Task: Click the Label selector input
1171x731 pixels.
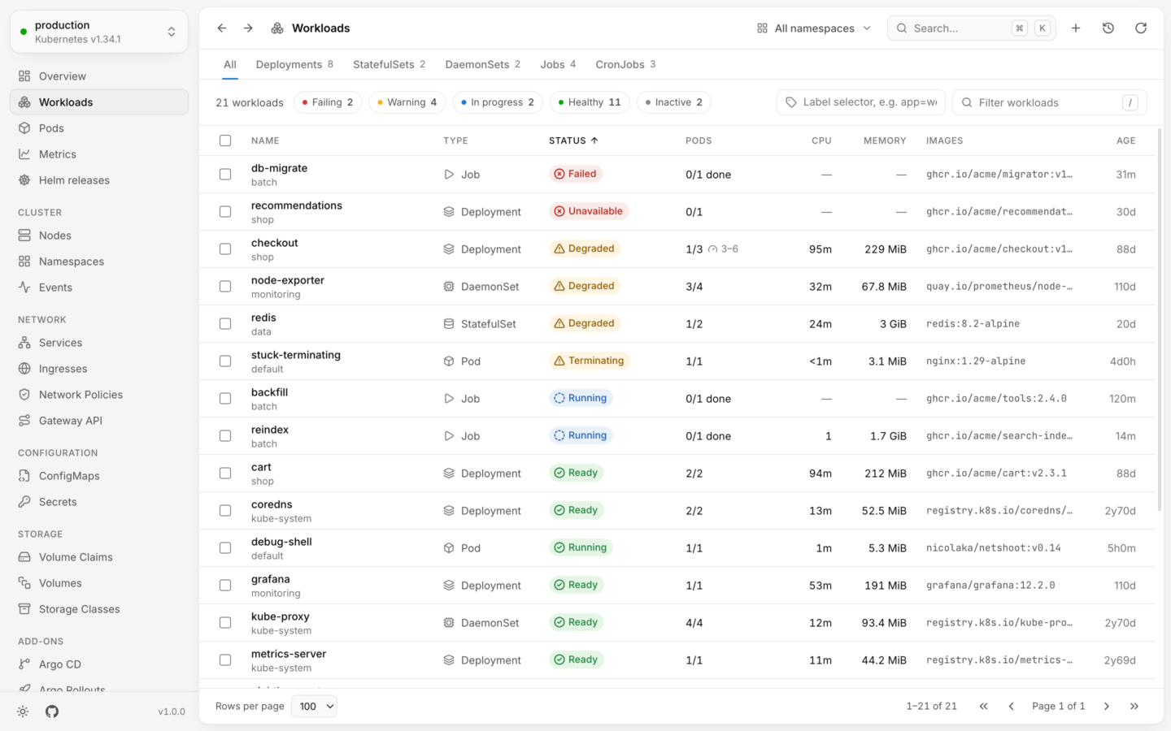Action: pos(861,102)
